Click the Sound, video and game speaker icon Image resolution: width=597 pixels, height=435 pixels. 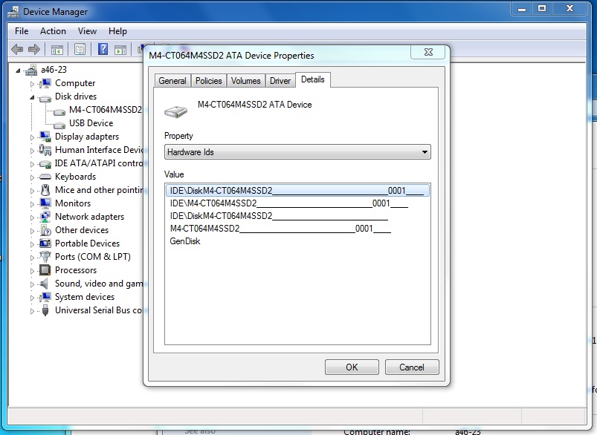tap(45, 284)
